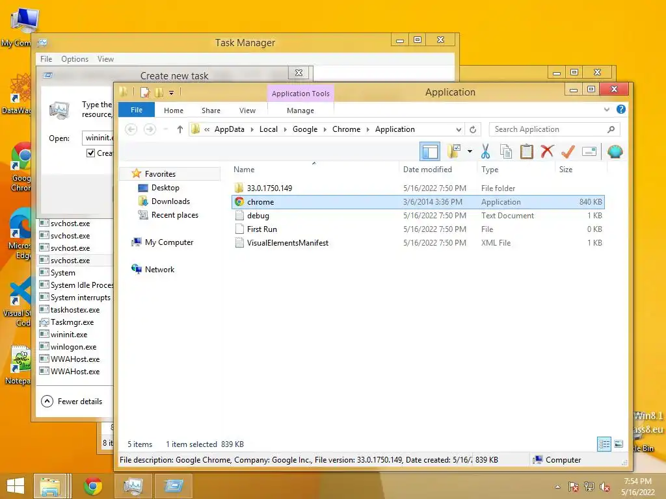Image resolution: width=666 pixels, height=499 pixels.
Task: Expand the arrow after AppData in breadcrumb
Action: tap(252, 130)
